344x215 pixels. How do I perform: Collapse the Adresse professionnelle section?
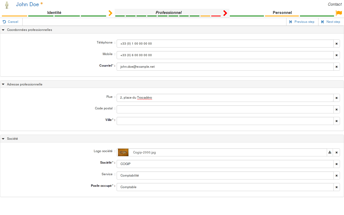point(3,84)
